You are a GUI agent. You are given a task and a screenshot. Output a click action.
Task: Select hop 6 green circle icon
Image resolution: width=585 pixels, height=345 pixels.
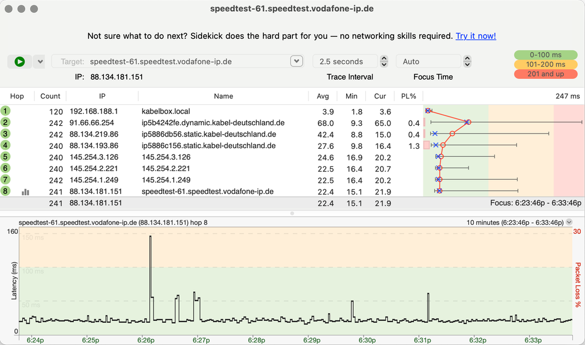(x=6, y=168)
